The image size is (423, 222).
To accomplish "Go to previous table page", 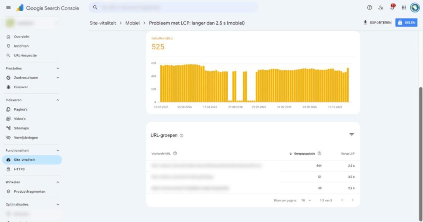I will [342, 200].
